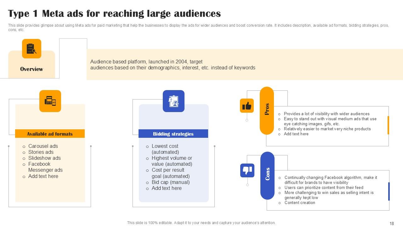Click the overview text about audience based platform
403x226 pixels.
point(173,65)
